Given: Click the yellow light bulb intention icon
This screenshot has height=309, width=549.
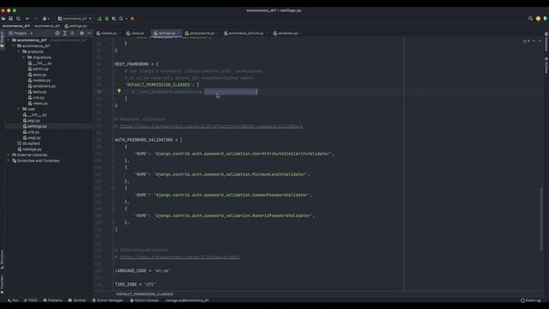Looking at the screenshot, I should coord(119,91).
